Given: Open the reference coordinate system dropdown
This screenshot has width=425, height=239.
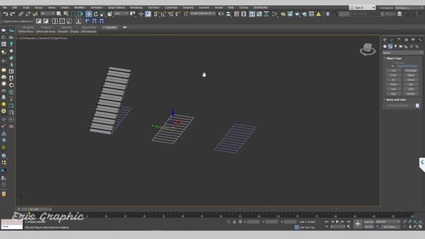Looking at the screenshot, I should (121, 13).
